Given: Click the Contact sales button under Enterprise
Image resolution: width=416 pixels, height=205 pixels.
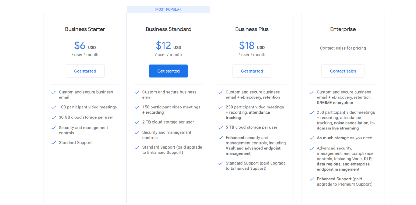Looking at the screenshot, I should coord(343,71).
